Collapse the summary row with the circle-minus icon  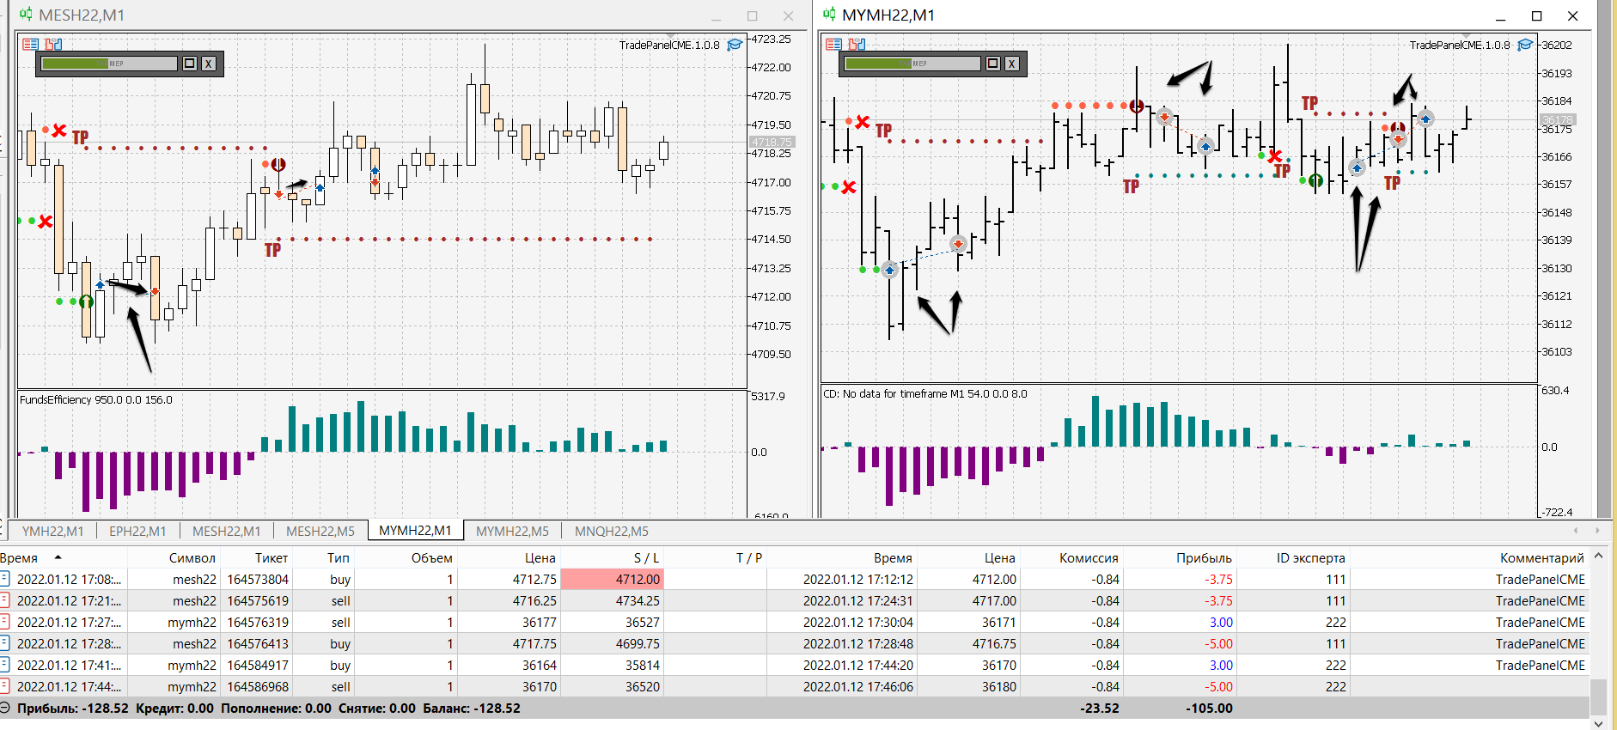click(x=5, y=708)
